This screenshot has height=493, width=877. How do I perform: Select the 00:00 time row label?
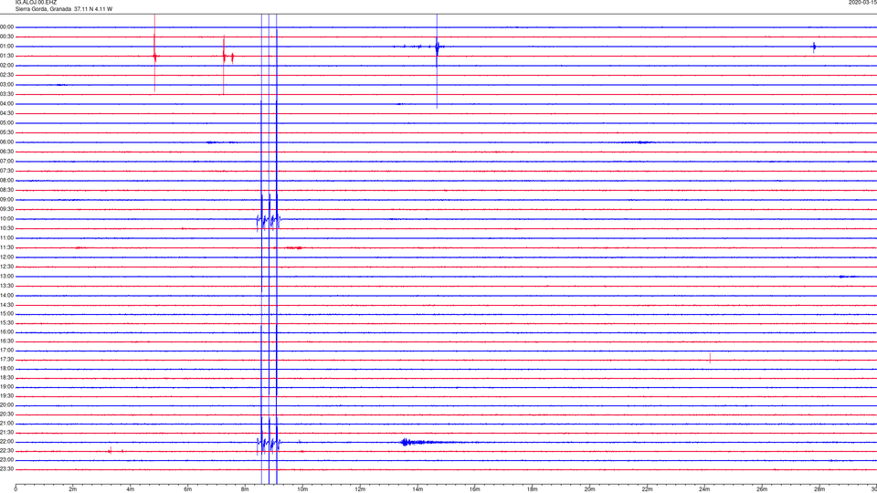pyautogui.click(x=7, y=26)
